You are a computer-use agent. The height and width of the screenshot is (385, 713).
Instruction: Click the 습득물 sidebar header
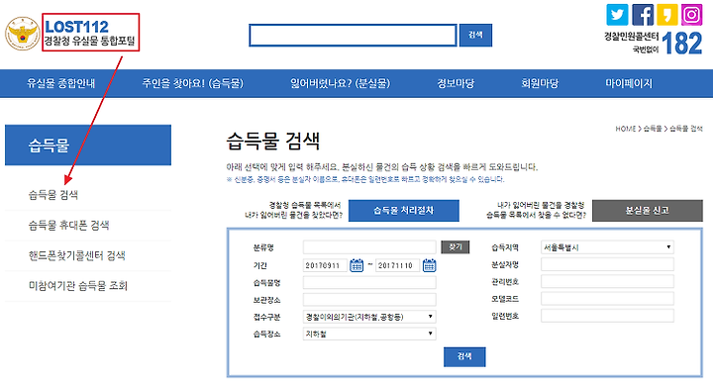88,145
